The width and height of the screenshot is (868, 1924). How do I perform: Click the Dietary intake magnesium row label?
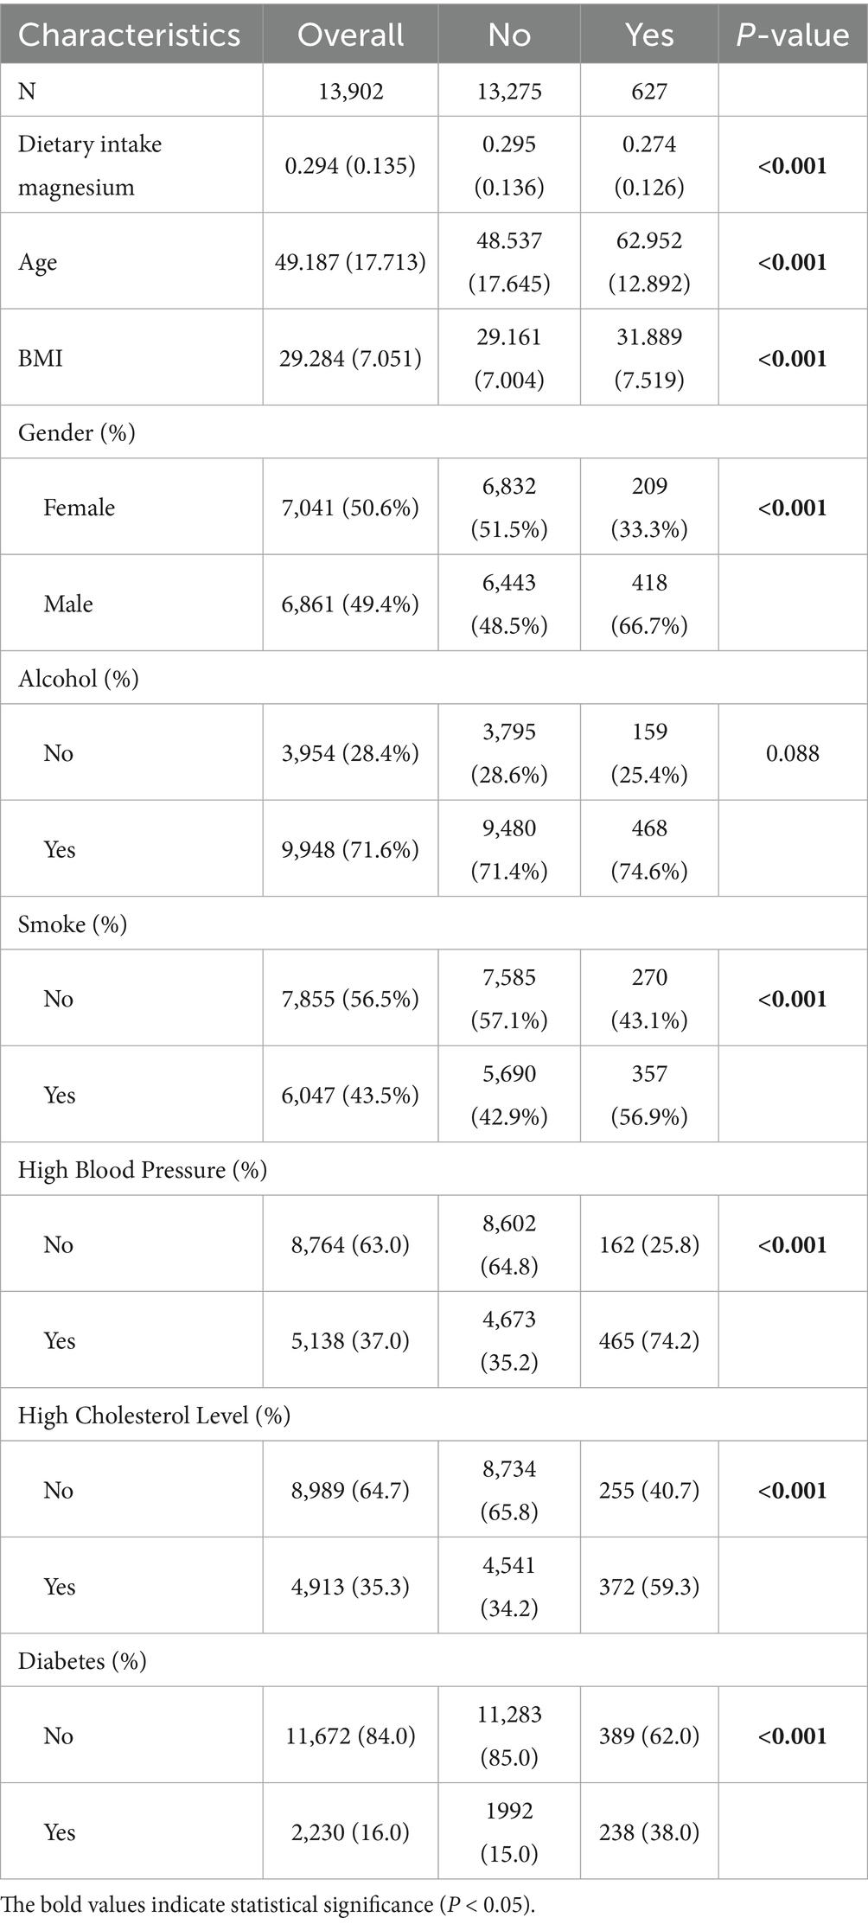pyautogui.click(x=90, y=165)
